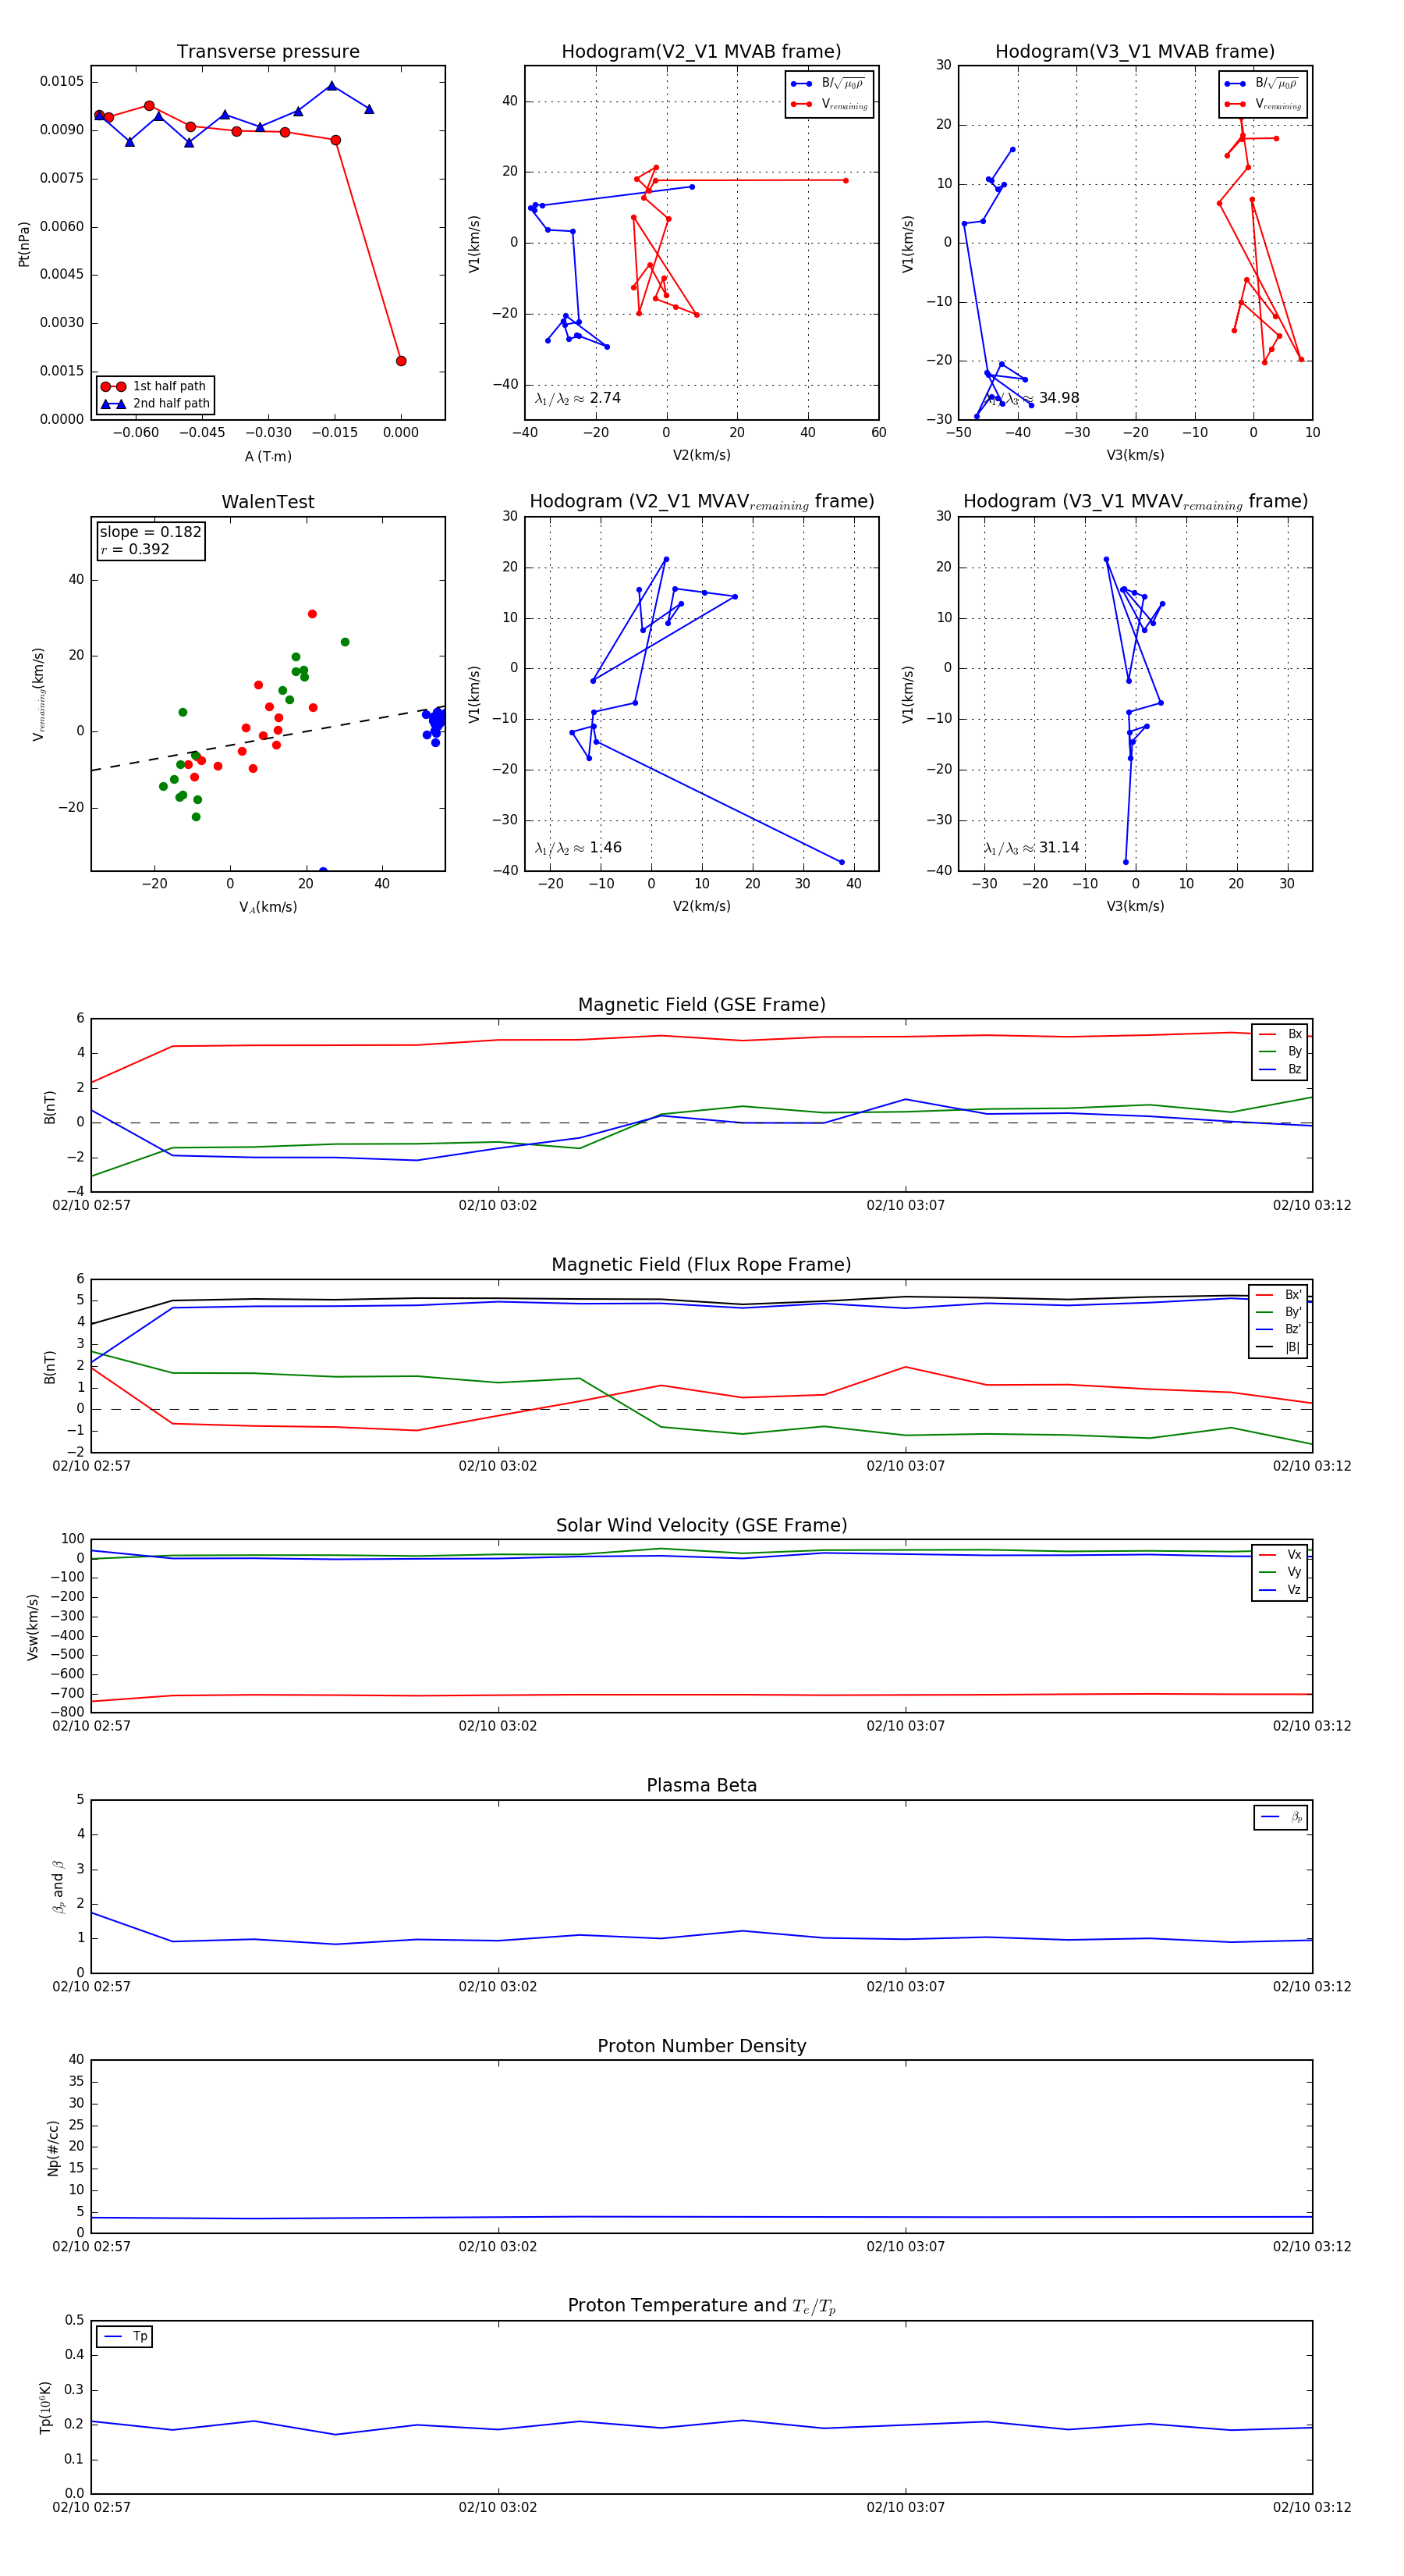Screen dimensions: 1404x2576
Task: Click the 'A (T·m)' x-axis label
Action: coord(268,457)
